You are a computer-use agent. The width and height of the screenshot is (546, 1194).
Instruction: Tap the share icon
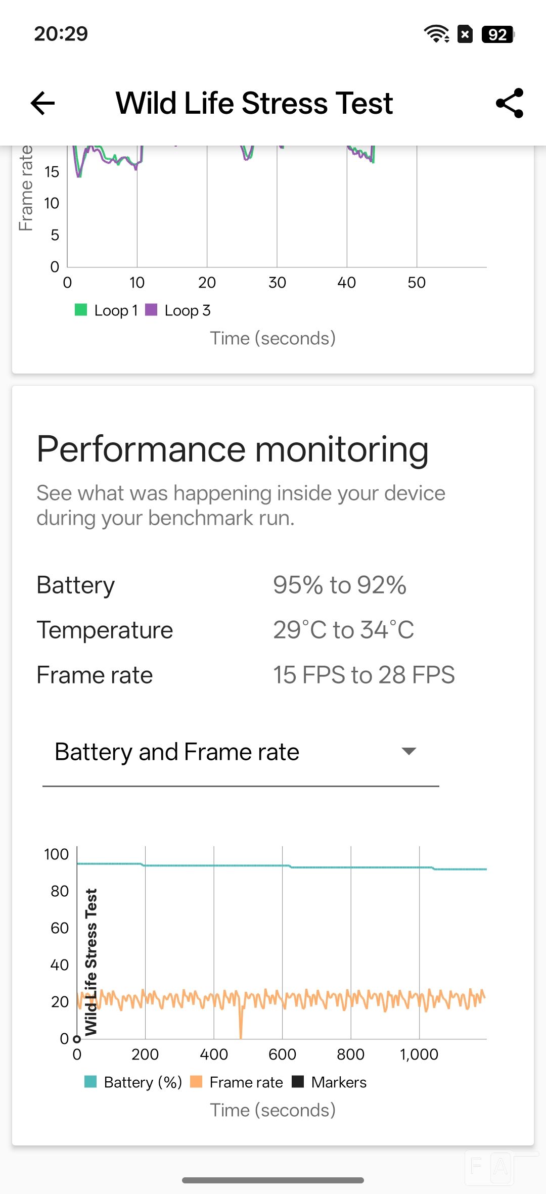509,104
